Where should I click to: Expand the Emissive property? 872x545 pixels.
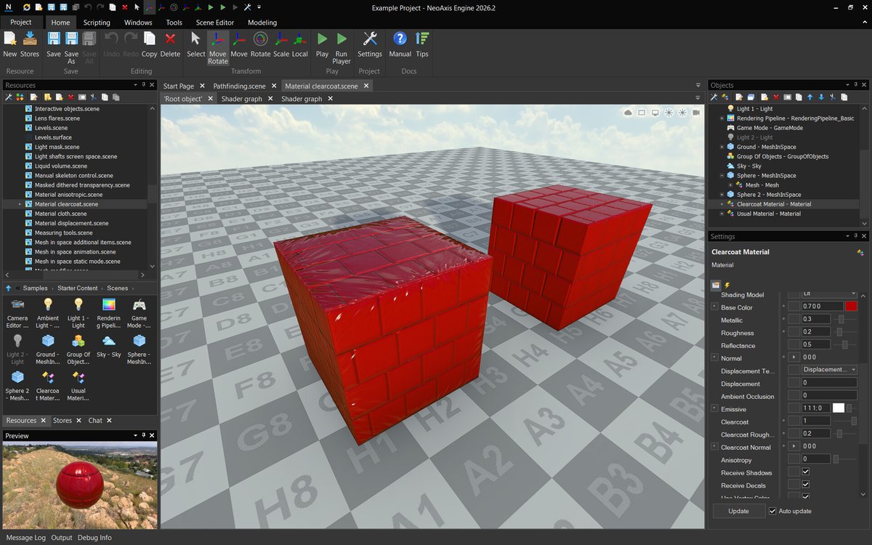point(714,409)
